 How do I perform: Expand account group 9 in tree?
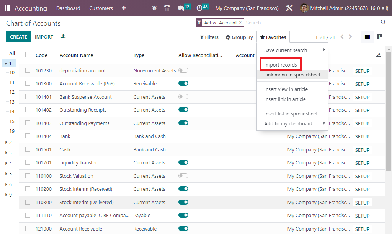[x=6, y=195]
